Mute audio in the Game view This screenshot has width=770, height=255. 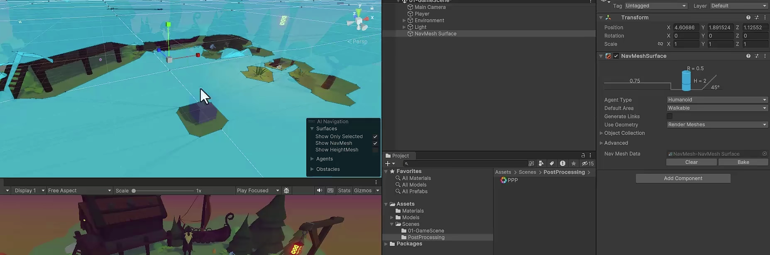click(x=319, y=190)
